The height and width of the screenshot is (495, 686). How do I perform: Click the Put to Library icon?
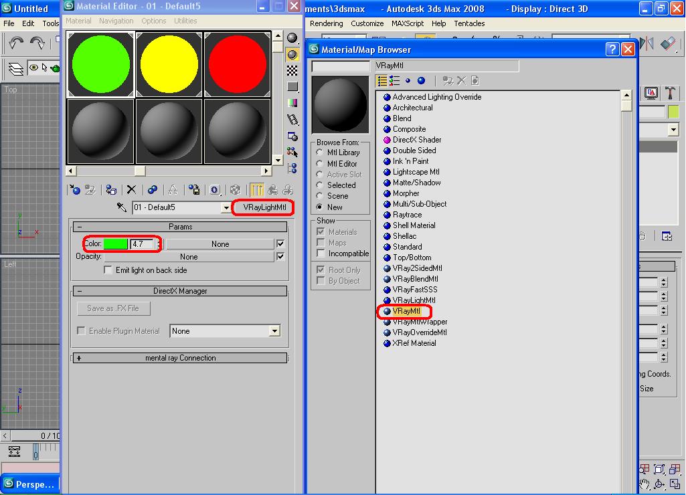click(194, 190)
